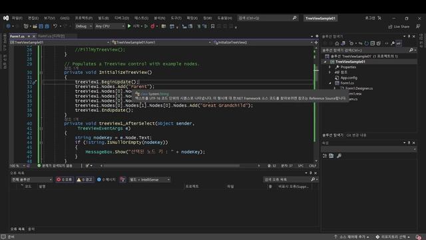This screenshot has width=426, height=240.
Task: Open the InitializeTreeView member dropdown
Action: 263,43
